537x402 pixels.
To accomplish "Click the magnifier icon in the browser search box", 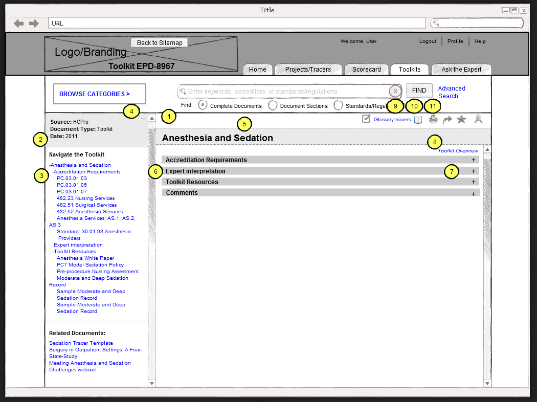I will coord(435,23).
